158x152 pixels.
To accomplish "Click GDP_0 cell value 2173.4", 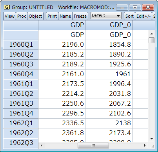I will pos(109,133).
